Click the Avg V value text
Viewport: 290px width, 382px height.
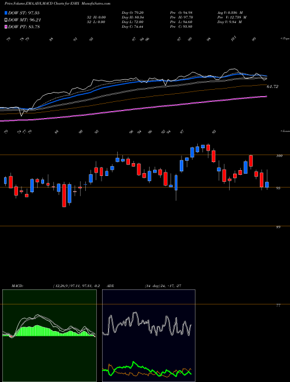pyautogui.click(x=230, y=13)
